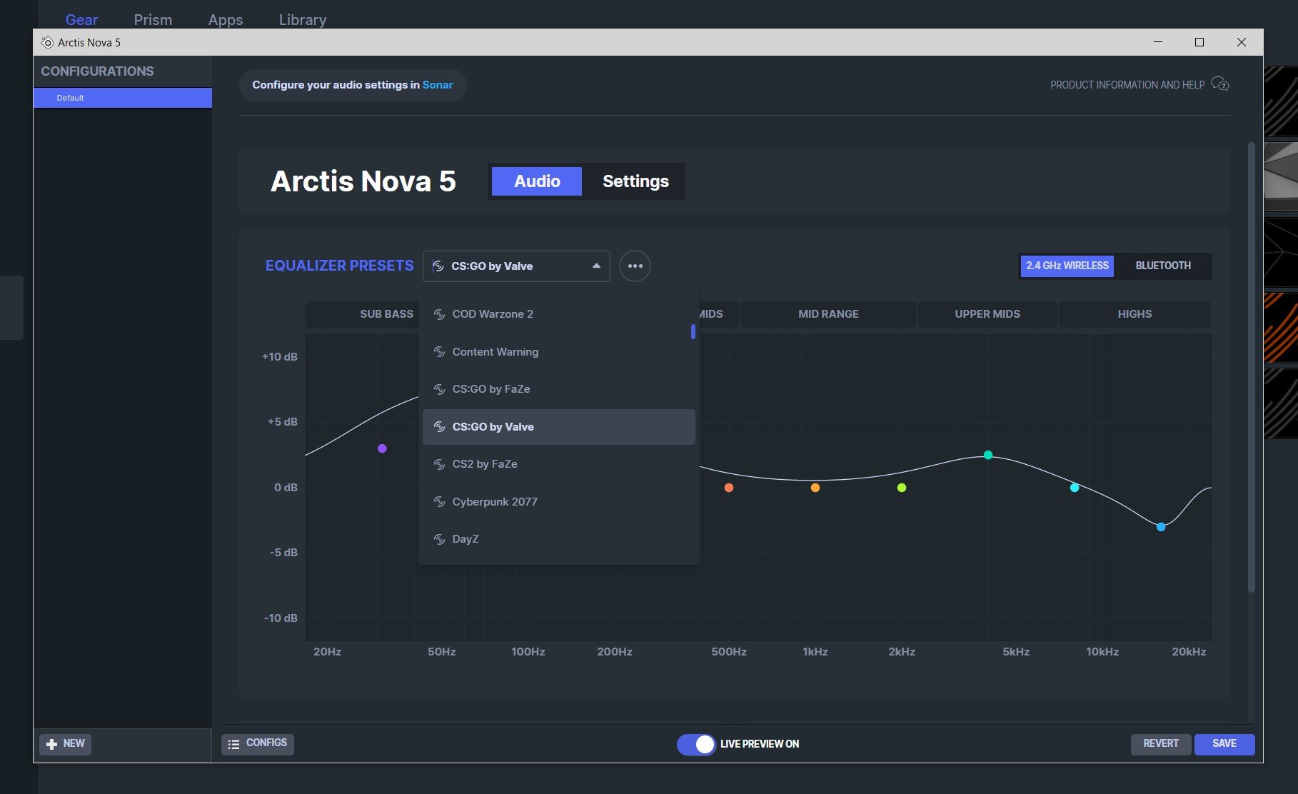Choose the DayZ preset
This screenshot has width=1298, height=794.
[558, 539]
